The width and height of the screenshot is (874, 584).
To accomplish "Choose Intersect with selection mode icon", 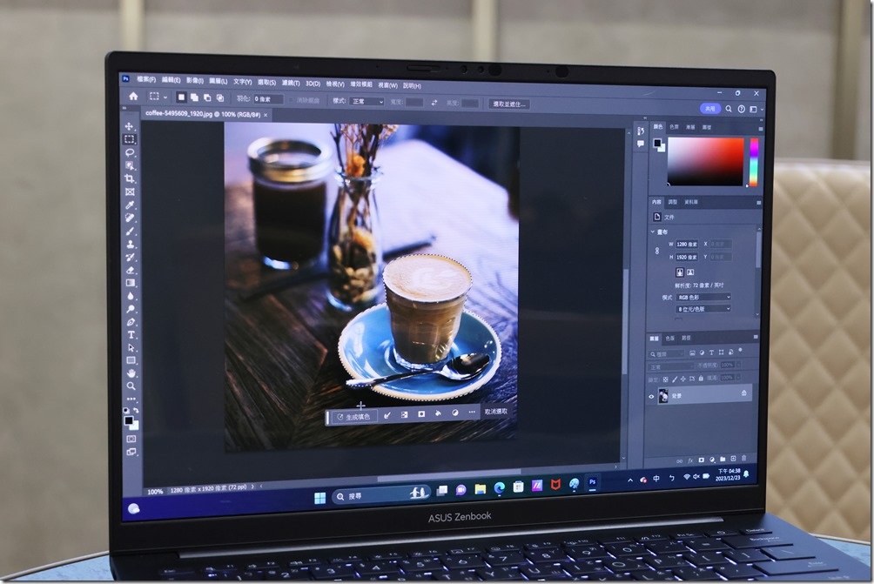I will (219, 98).
